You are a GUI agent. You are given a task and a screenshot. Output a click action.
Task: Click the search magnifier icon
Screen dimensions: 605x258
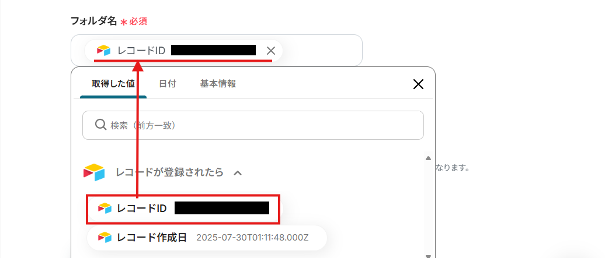[100, 125]
